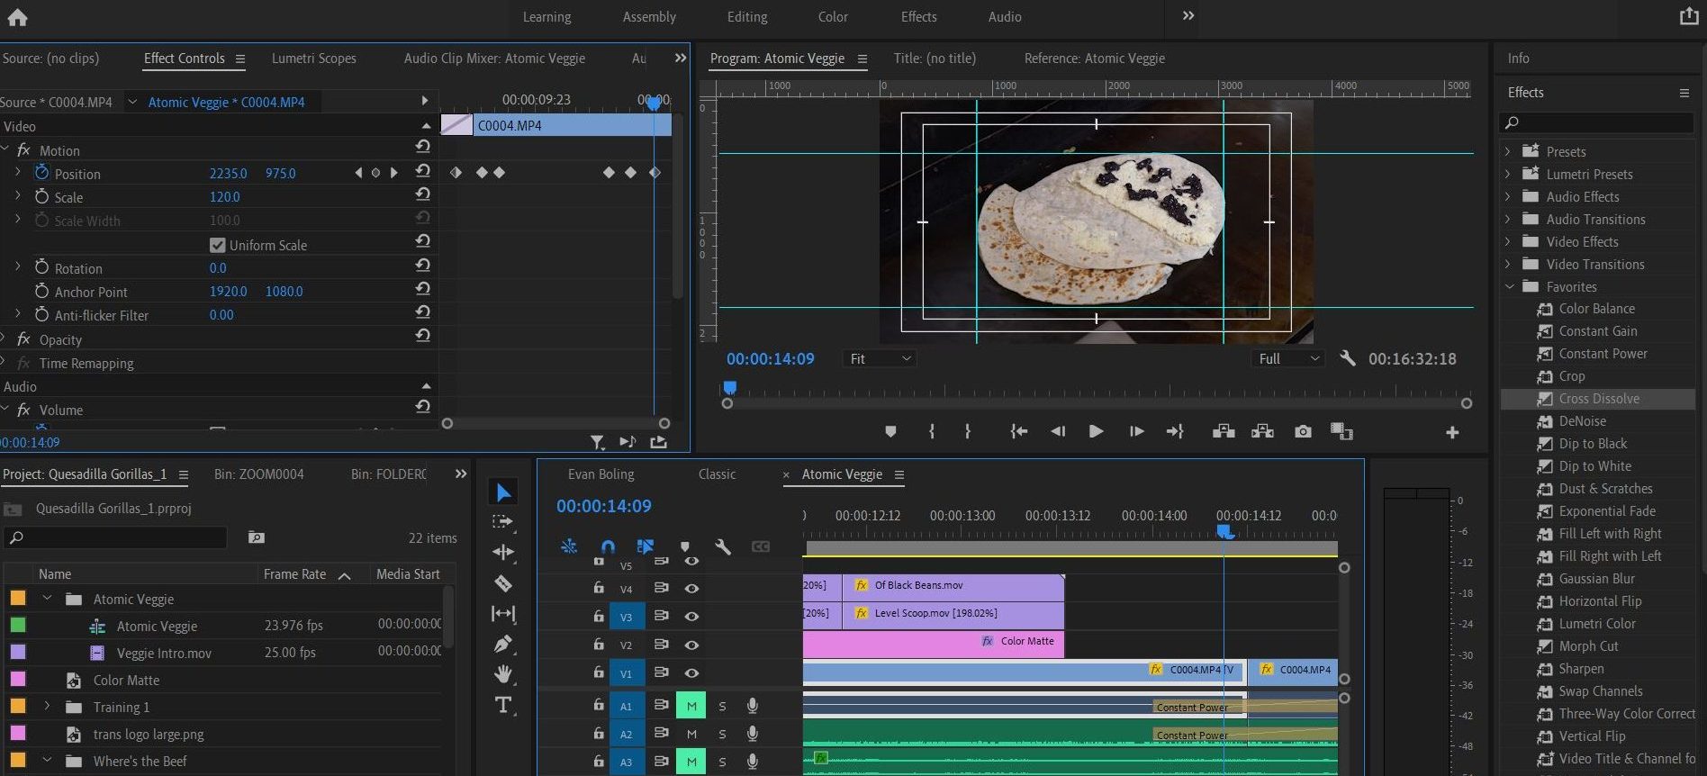
Task: Reset the Scale parameter
Action: [x=422, y=194]
